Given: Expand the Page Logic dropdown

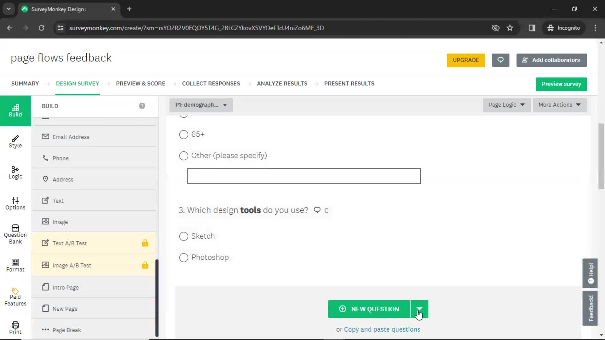Looking at the screenshot, I should [x=506, y=105].
